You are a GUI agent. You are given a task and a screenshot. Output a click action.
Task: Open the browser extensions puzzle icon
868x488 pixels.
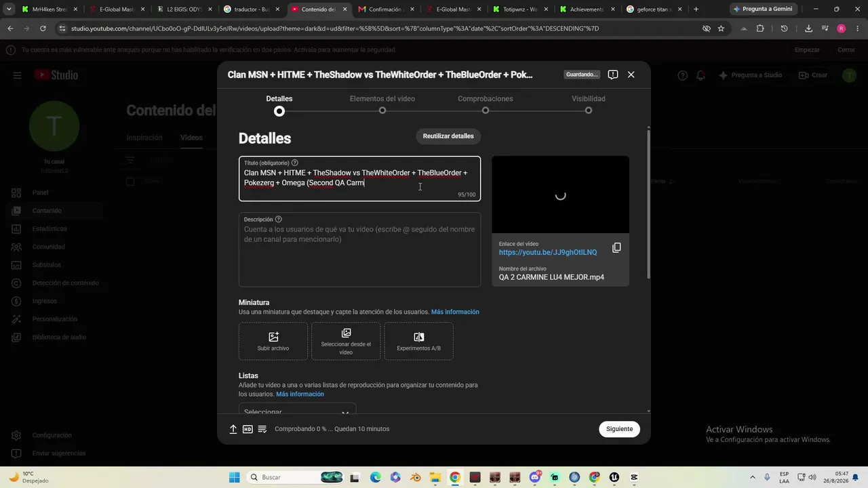coord(760,28)
